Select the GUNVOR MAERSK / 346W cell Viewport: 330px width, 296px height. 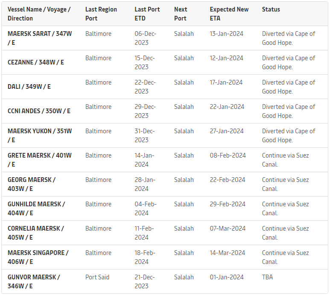pos(34,281)
